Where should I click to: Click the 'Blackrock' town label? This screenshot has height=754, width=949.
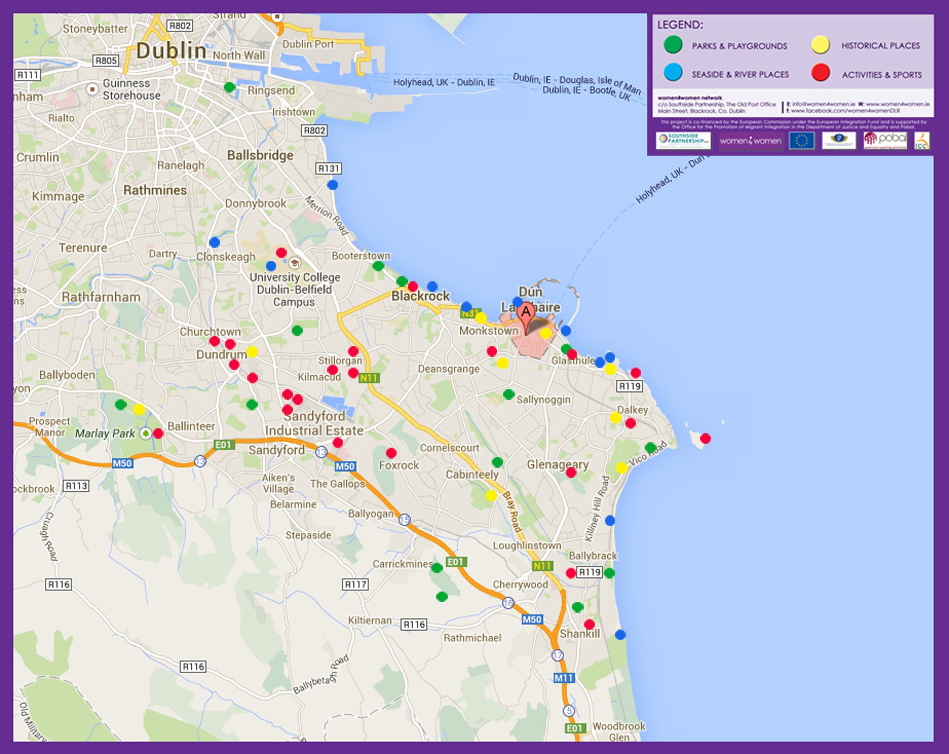coord(420,296)
